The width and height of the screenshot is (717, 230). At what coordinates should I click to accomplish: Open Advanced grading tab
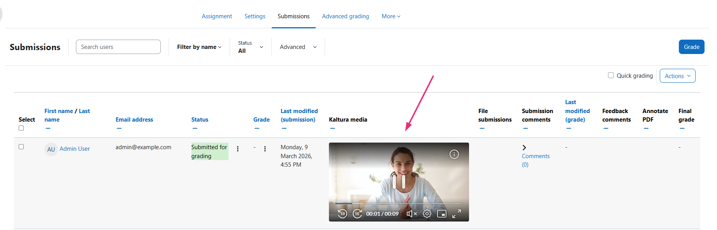click(346, 16)
